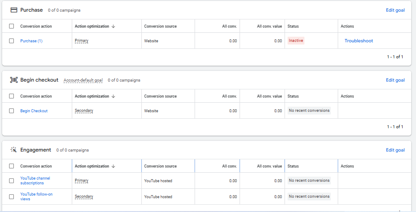The width and height of the screenshot is (416, 212).
Task: Check the Purchase (1) row checkbox
Action: pyautogui.click(x=11, y=41)
